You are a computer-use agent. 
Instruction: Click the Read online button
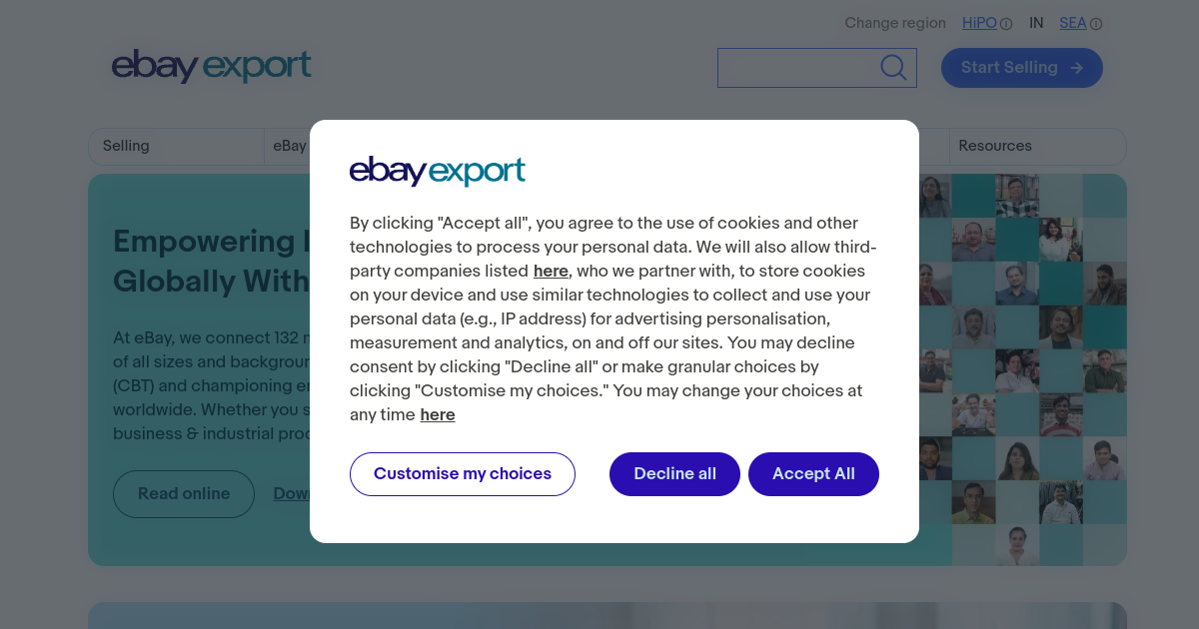click(x=184, y=494)
